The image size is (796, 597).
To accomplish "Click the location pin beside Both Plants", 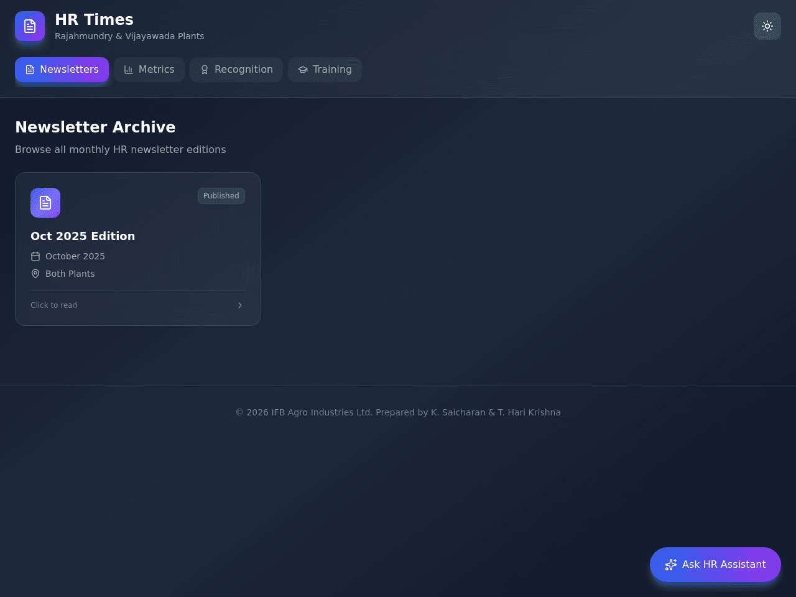I will pyautogui.click(x=35, y=274).
